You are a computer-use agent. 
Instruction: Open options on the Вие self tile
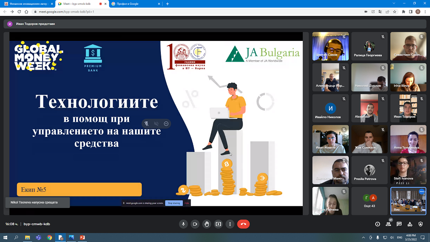point(421,192)
